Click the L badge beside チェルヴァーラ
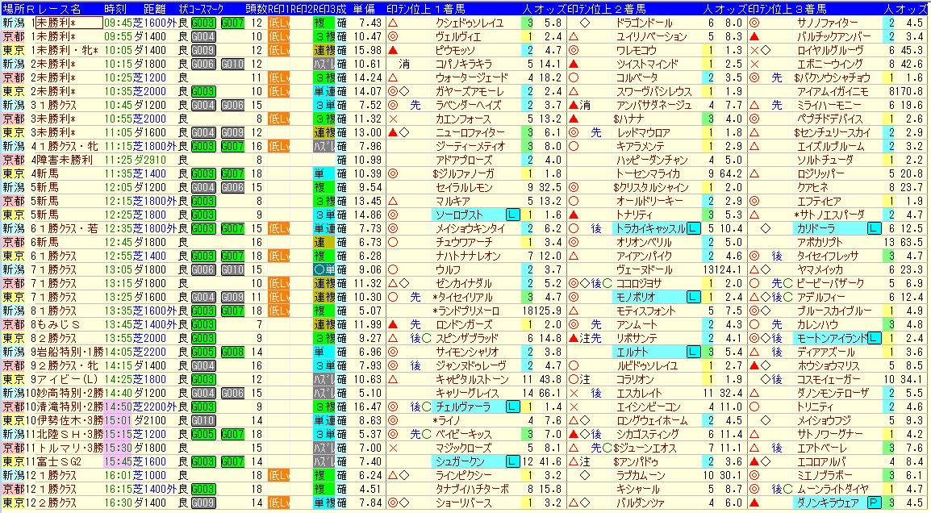Image resolution: width=931 pixels, height=513 pixels. 512,407
